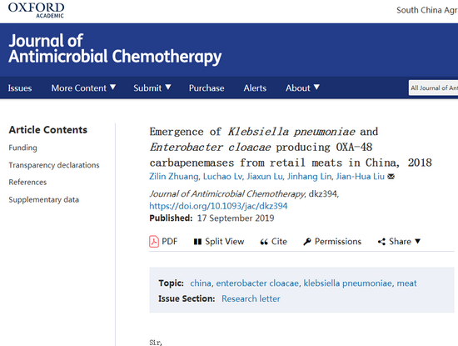458x346 pixels.
Task: Open the Issues menu item
Action: pyautogui.click(x=20, y=88)
